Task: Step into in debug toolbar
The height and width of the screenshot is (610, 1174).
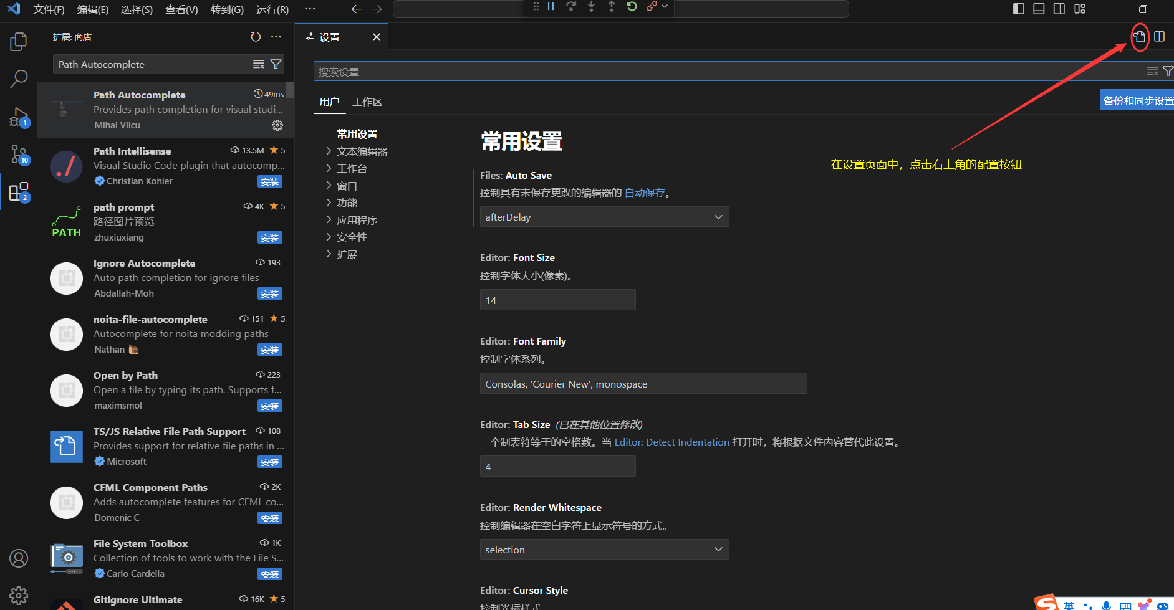Action: point(591,6)
